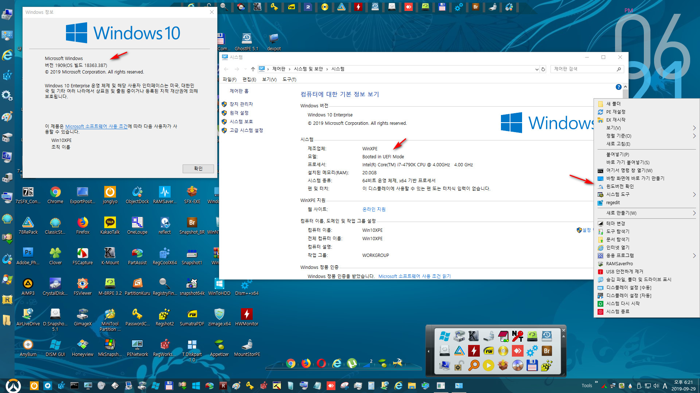Click Overwatch-style start button on taskbar

coord(13,386)
